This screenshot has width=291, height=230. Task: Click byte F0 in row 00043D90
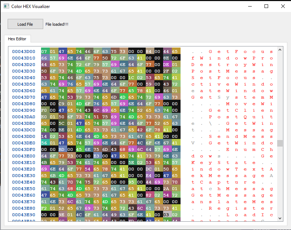coord(45,110)
